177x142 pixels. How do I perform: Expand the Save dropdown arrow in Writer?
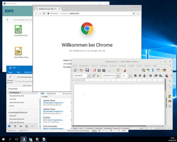[x=90, y=70]
